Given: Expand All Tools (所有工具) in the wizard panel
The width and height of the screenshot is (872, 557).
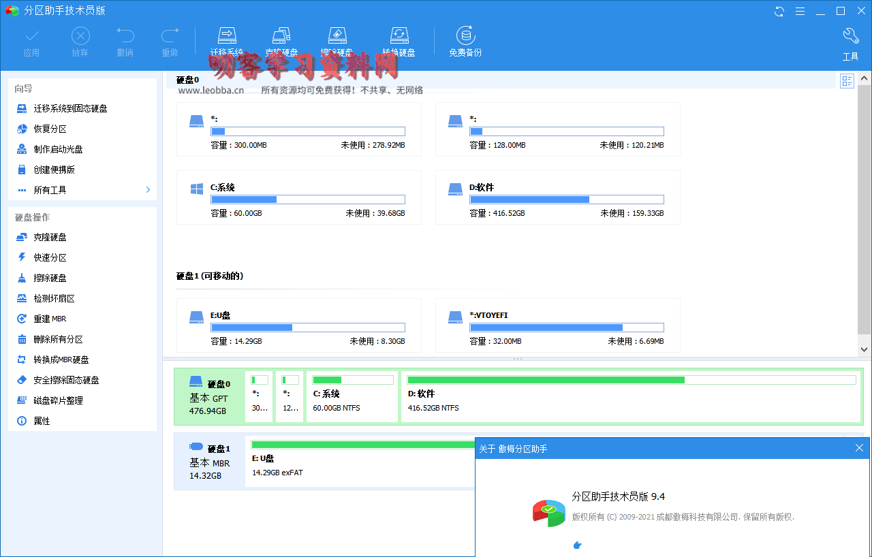Looking at the screenshot, I should click(x=82, y=190).
